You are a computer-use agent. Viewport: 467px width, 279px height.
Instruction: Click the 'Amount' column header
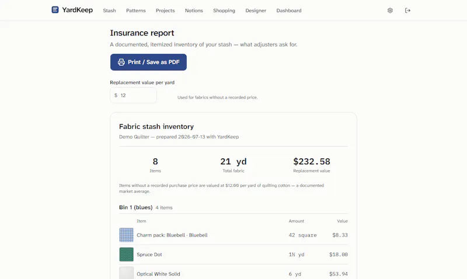pyautogui.click(x=297, y=221)
